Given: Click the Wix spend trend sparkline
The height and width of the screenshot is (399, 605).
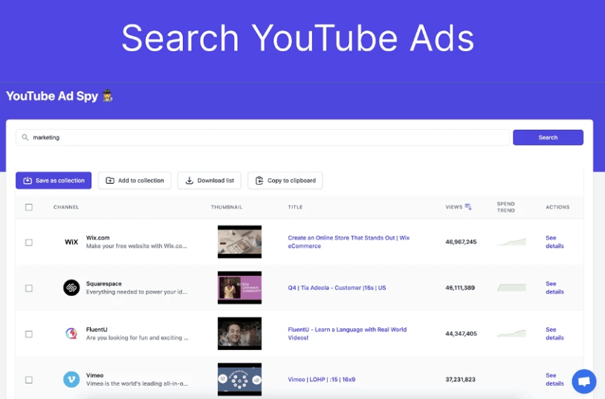Looking at the screenshot, I should (511, 242).
